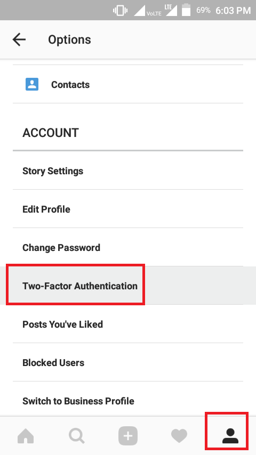Image resolution: width=256 pixels, height=455 pixels.
Task: Go to the Profile person icon
Action: [230, 436]
